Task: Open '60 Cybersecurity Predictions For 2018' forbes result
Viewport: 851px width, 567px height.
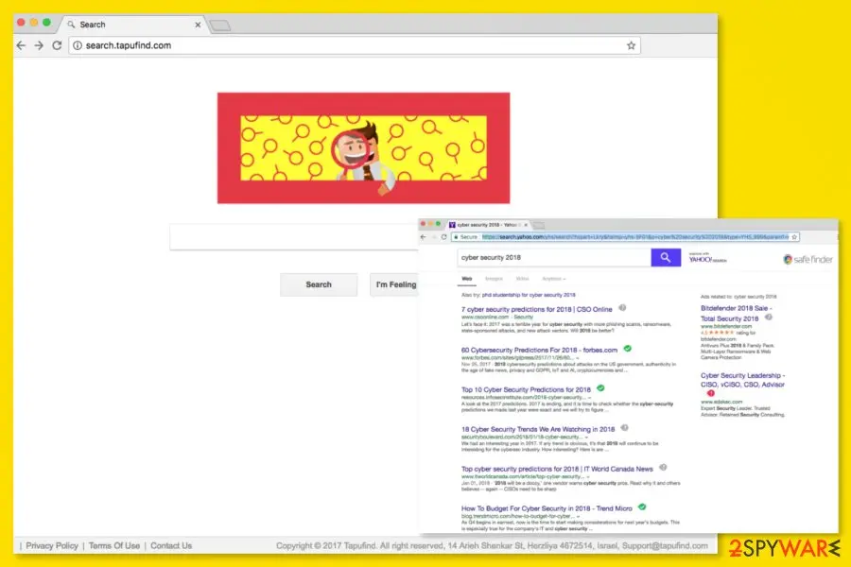Action: pos(540,350)
